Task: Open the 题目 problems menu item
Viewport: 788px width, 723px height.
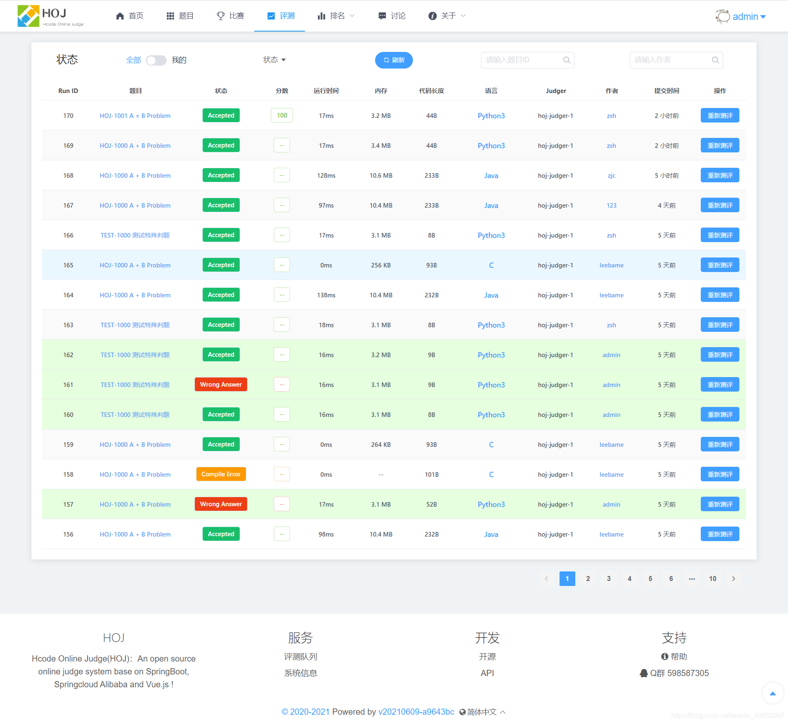Action: click(180, 16)
